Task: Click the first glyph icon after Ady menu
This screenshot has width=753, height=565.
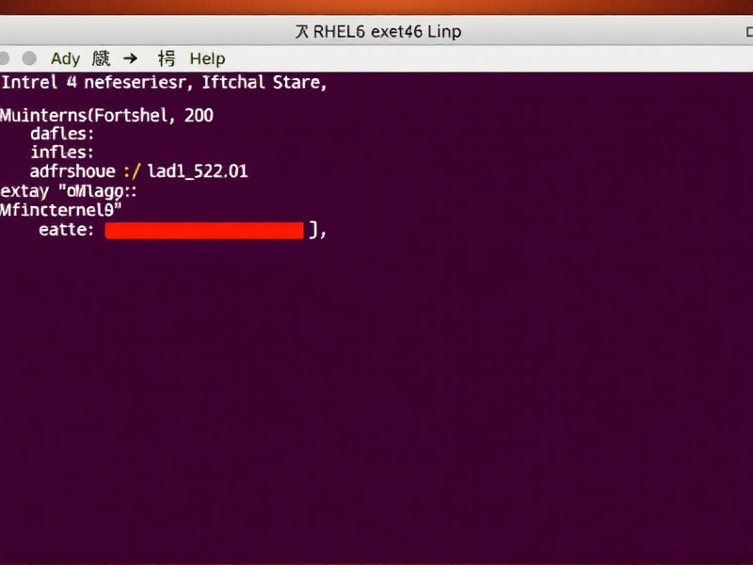Action: coord(100,58)
